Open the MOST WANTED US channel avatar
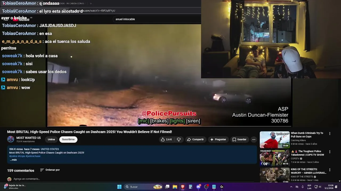Image resolution: width=341 pixels, height=191 pixels. 11,139
